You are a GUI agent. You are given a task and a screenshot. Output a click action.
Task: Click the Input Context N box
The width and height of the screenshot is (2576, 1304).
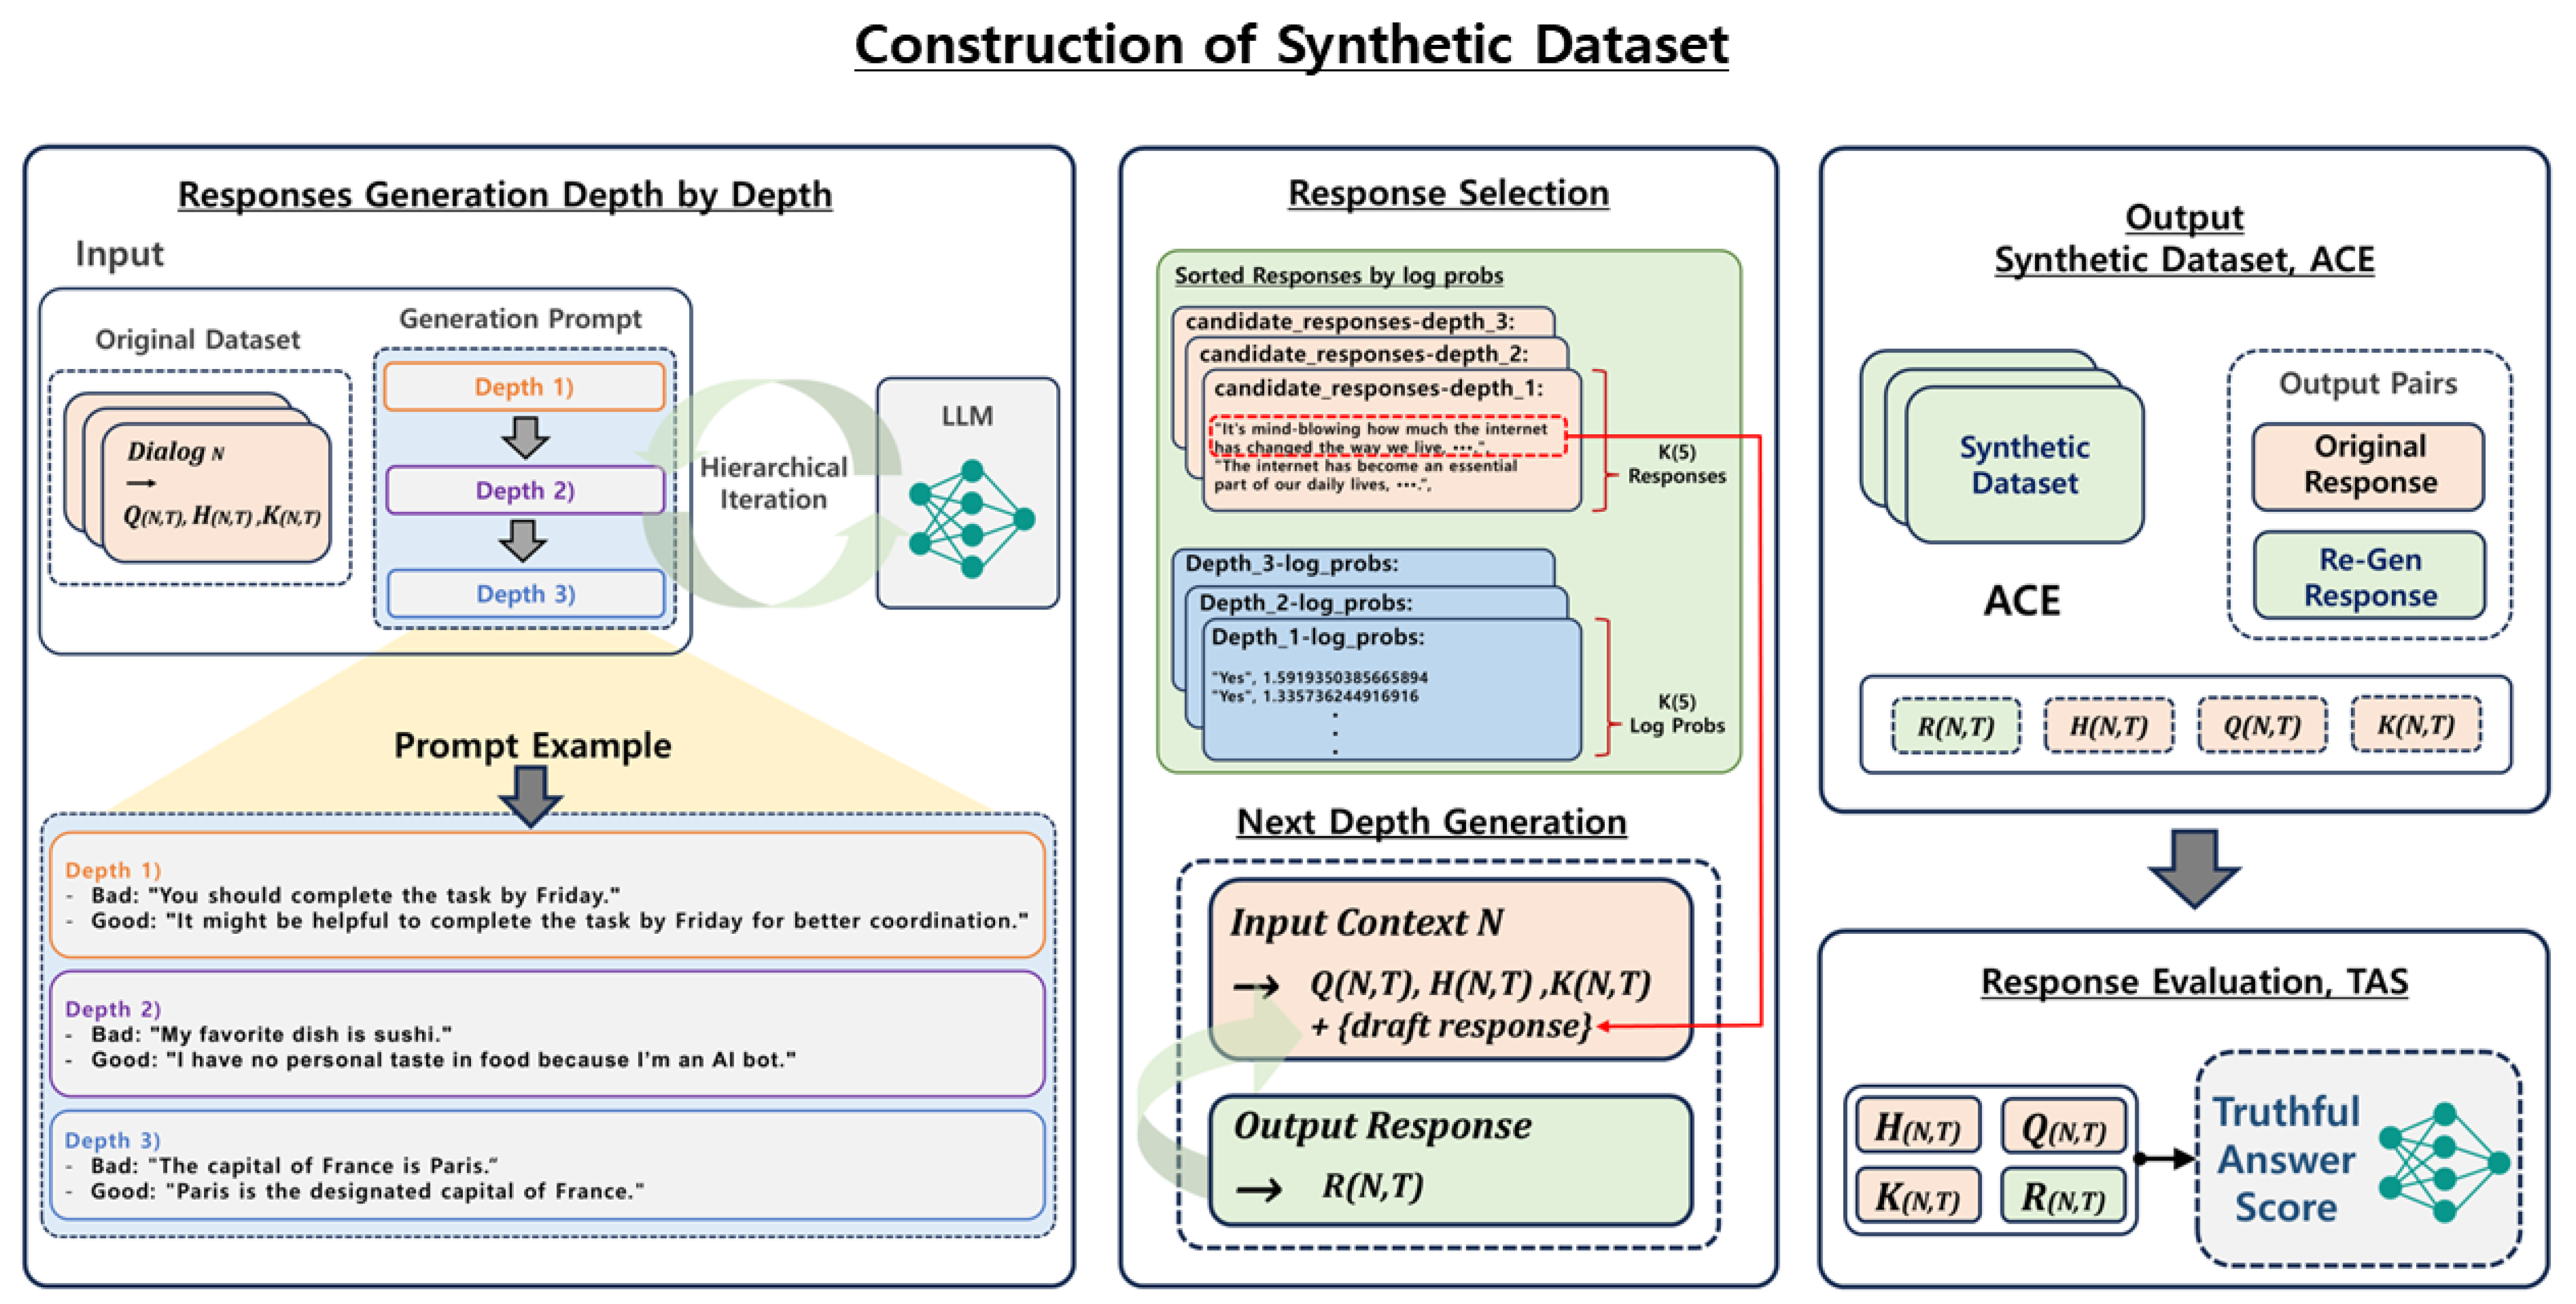1450,969
